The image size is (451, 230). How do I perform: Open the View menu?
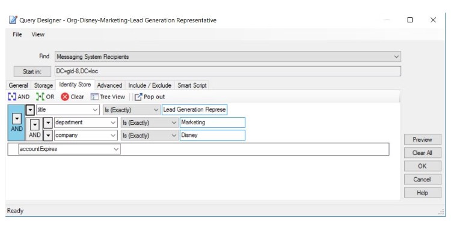pyautogui.click(x=38, y=34)
